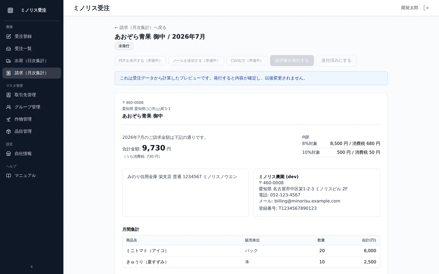Navigate to 品目管理
The width and height of the screenshot is (439, 274).
click(32, 132)
